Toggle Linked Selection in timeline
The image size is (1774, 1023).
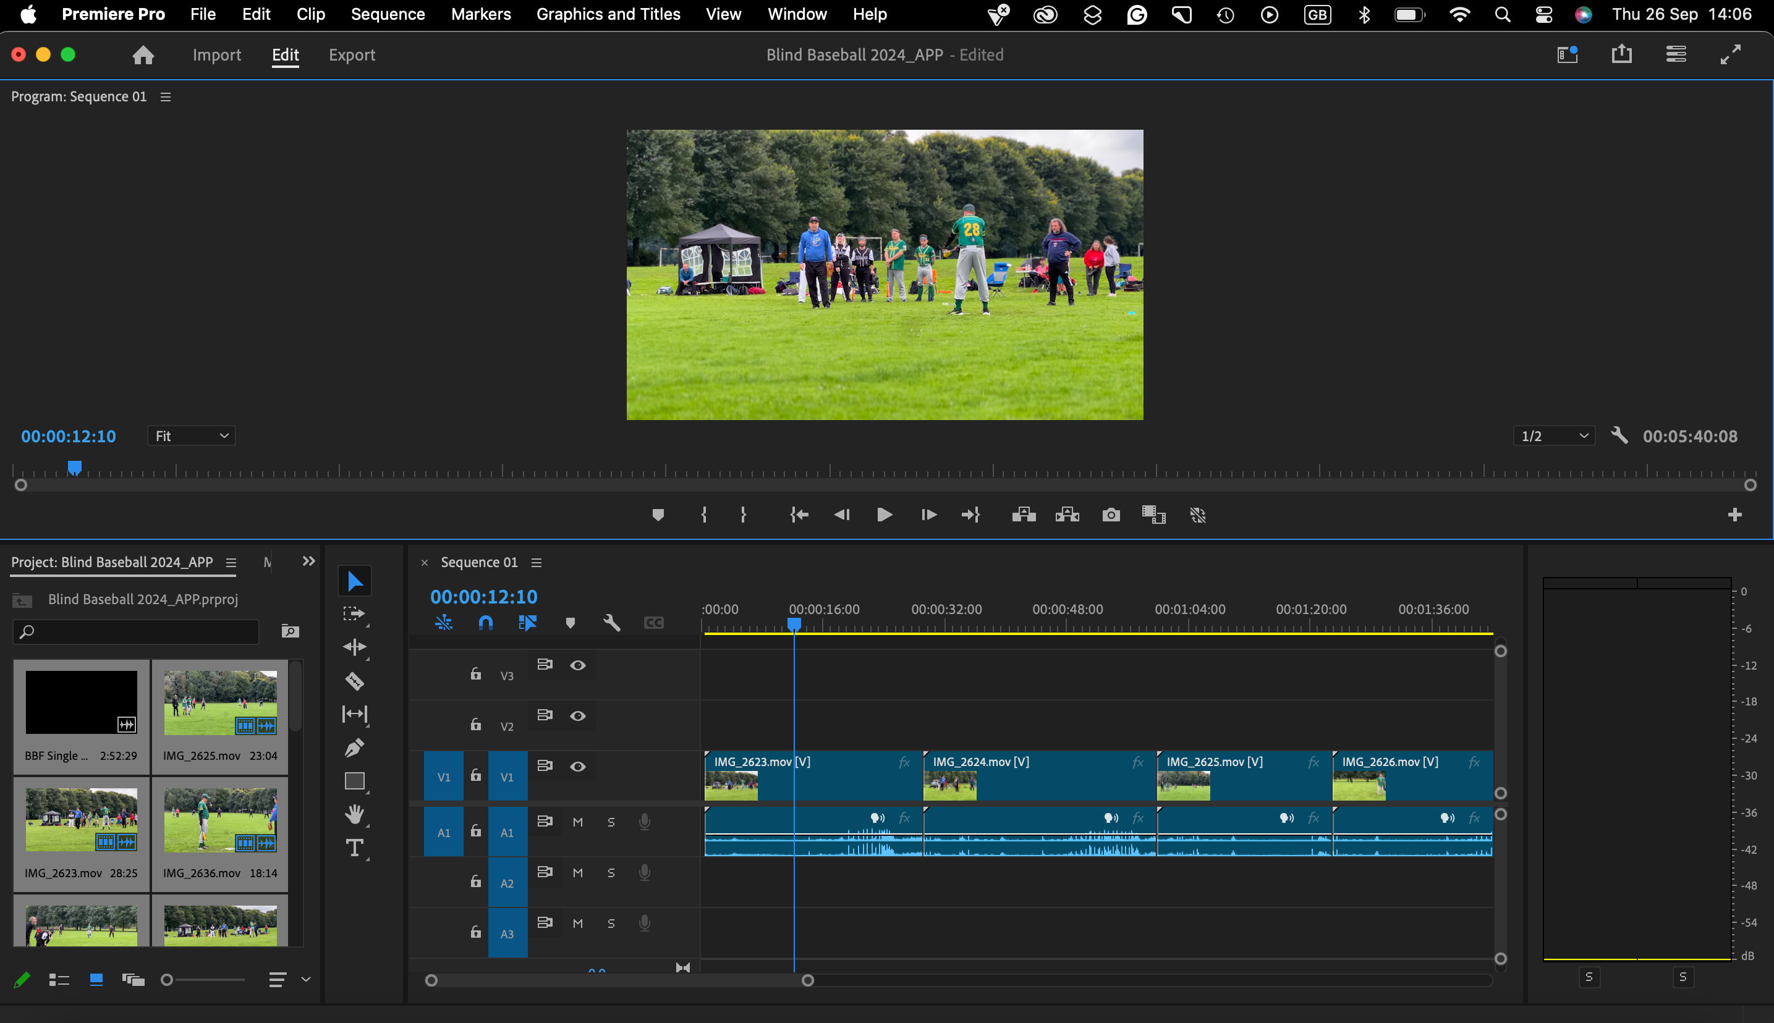[527, 623]
